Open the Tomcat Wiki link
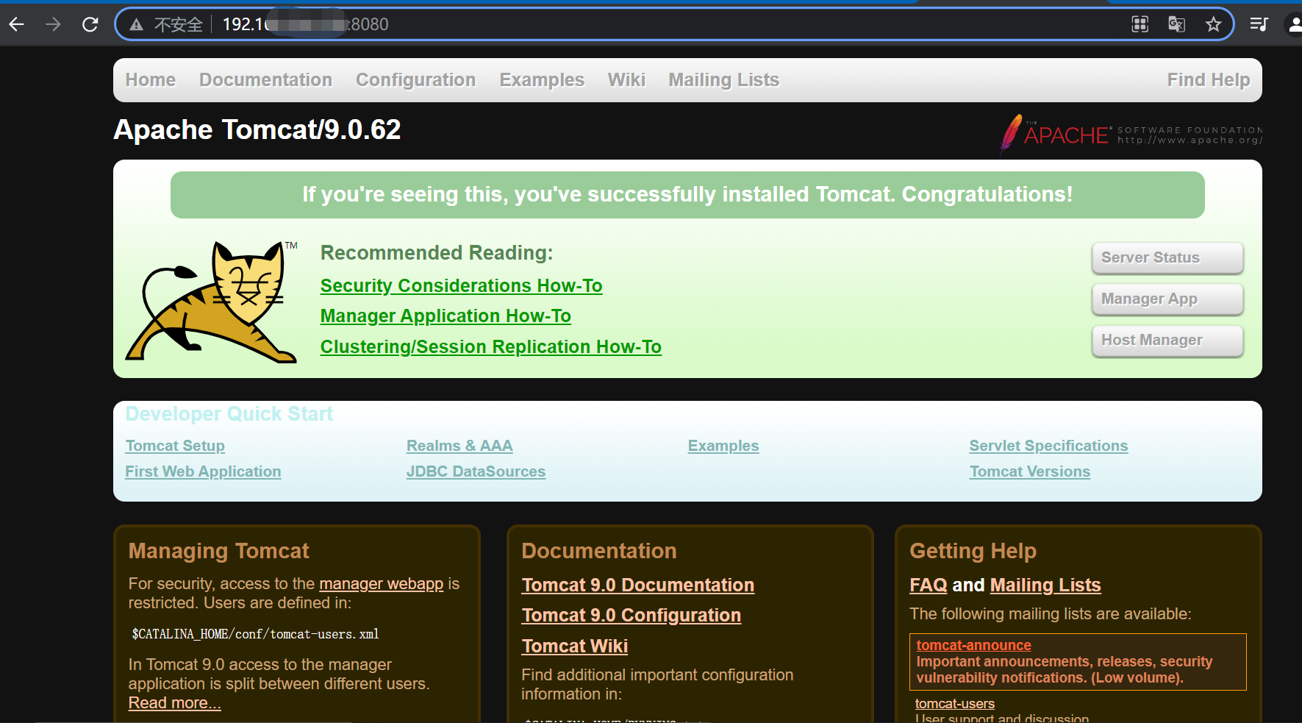 point(575,646)
